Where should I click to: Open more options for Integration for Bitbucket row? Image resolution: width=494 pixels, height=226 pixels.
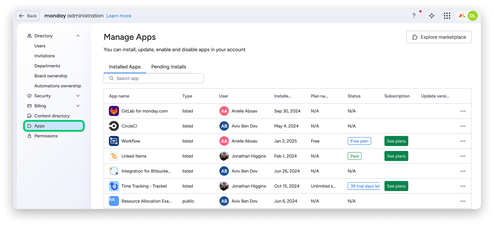(463, 171)
